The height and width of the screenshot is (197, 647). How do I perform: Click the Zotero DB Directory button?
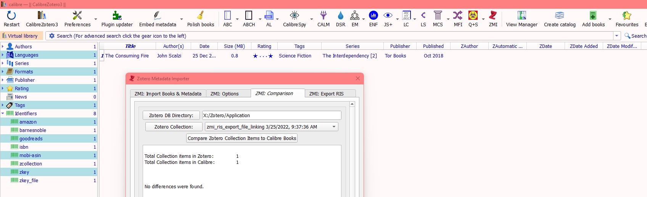[x=171, y=115]
